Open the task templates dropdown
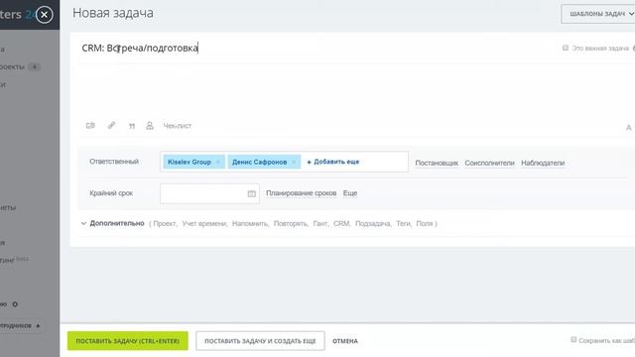Image resolution: width=635 pixels, height=357 pixels. 598,14
